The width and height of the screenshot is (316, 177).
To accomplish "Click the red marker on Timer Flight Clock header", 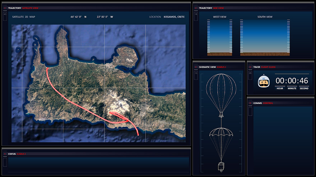I will click(x=250, y=67).
